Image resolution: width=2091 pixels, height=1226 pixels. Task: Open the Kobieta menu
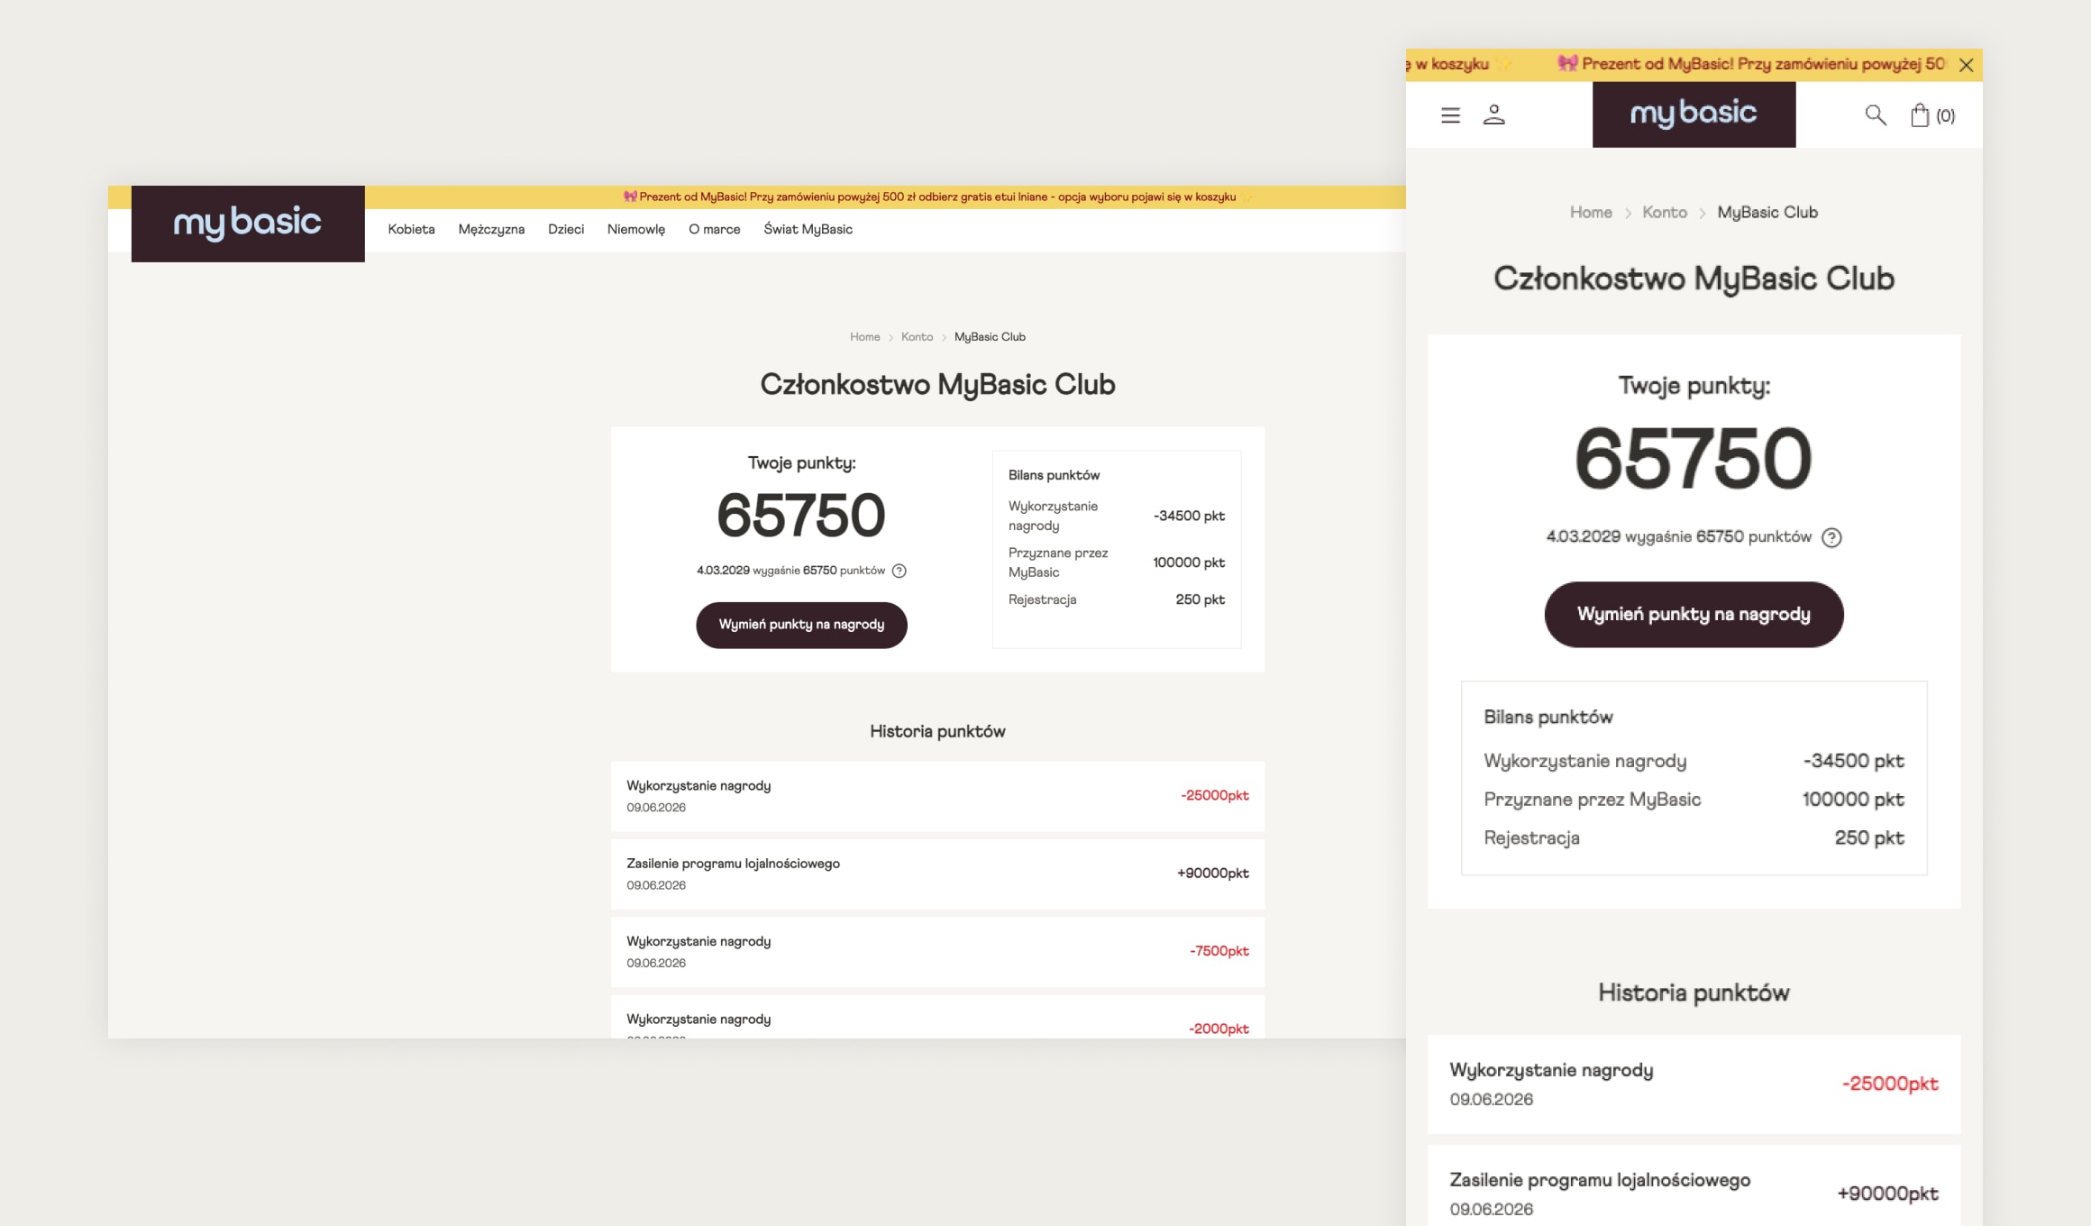pos(411,229)
